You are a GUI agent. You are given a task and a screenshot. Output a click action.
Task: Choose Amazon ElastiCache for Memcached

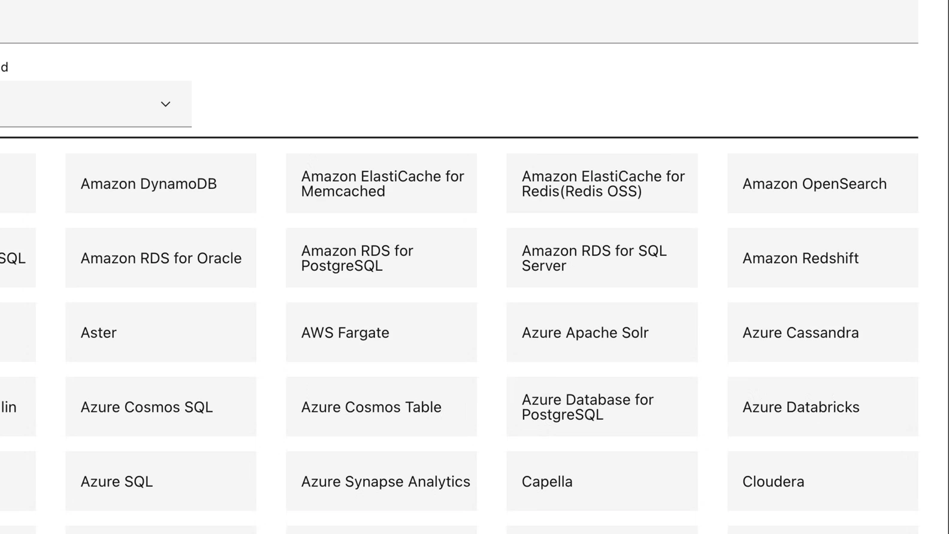point(381,183)
